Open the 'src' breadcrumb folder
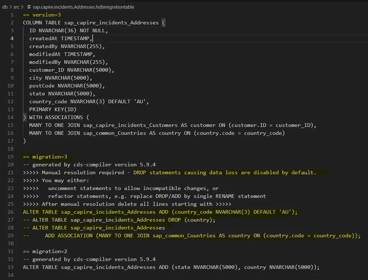 click(16, 7)
